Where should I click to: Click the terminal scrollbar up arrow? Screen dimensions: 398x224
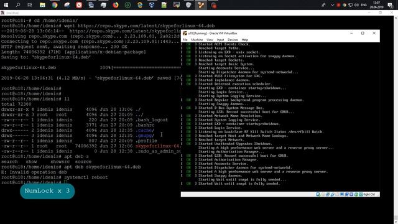[x=396, y=18]
